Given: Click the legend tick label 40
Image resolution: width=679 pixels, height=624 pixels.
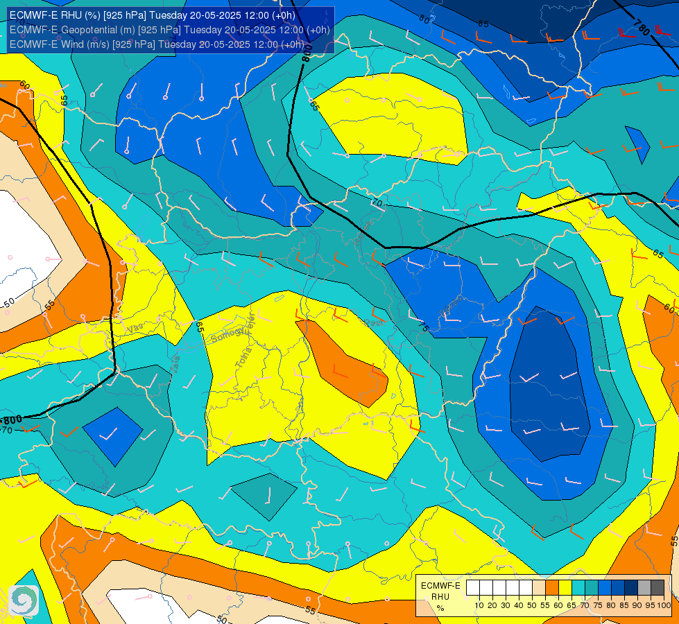Looking at the screenshot, I should click(x=519, y=605).
